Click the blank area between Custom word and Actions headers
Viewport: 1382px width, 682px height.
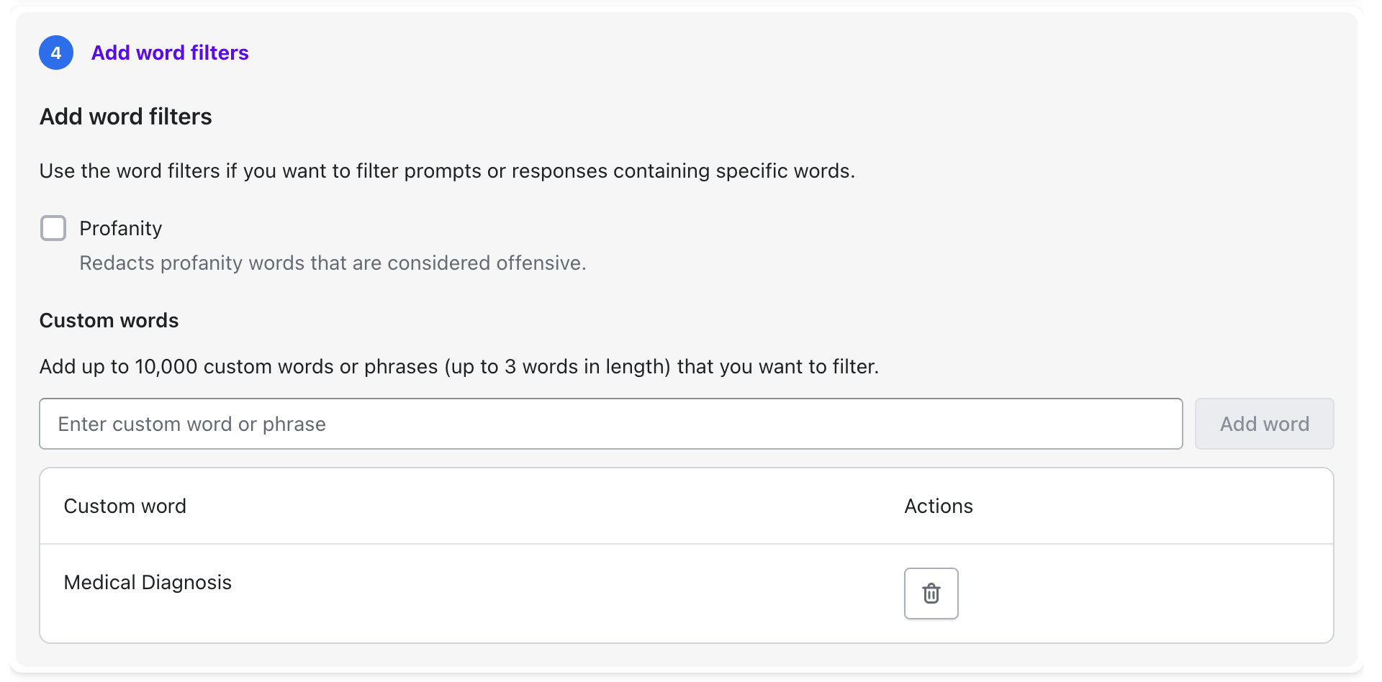click(x=540, y=506)
